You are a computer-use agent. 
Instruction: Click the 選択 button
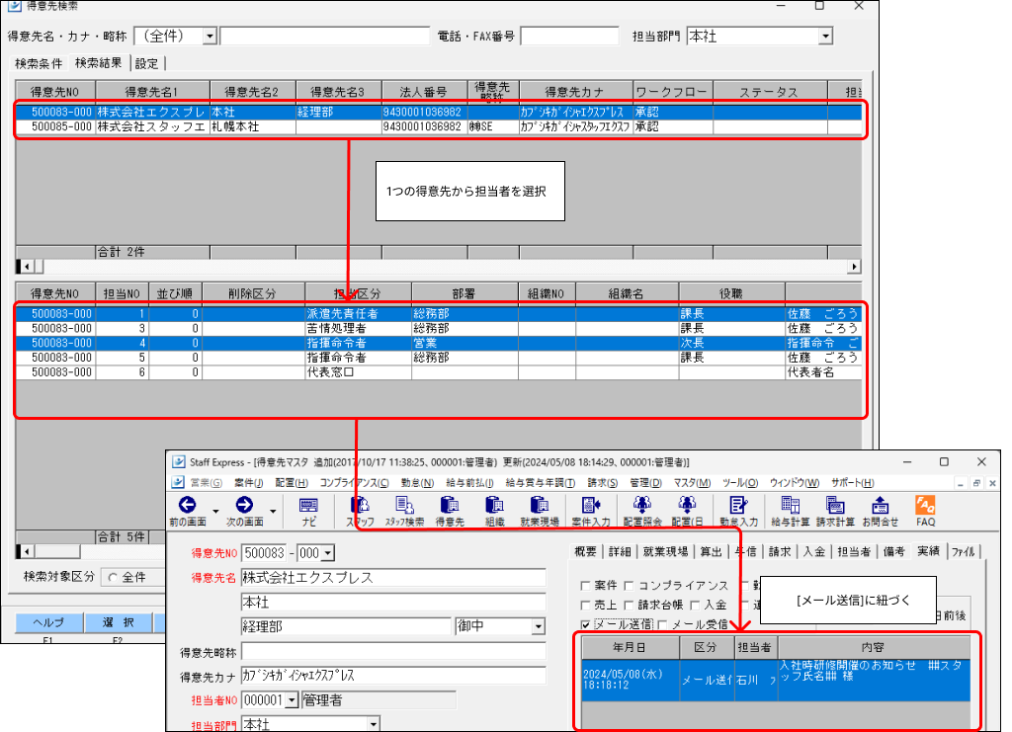coord(119,622)
